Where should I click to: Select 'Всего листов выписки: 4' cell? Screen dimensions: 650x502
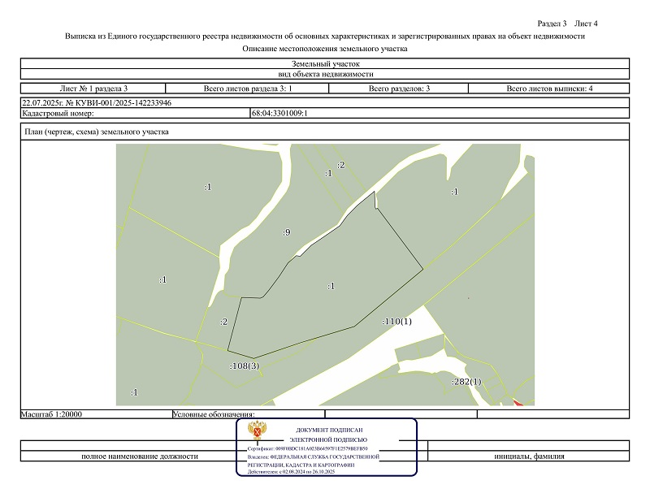[549, 88]
